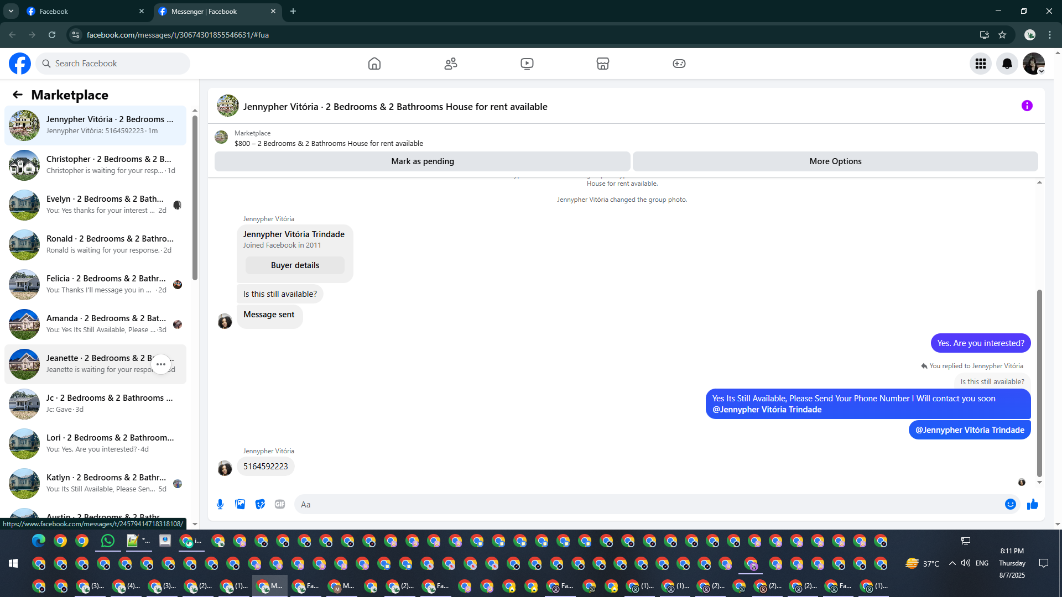The image size is (1062, 597).
Task: Click the Search Facebook field
Action: [x=113, y=64]
